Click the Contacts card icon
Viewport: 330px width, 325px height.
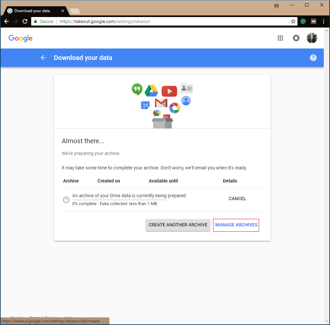point(187,88)
